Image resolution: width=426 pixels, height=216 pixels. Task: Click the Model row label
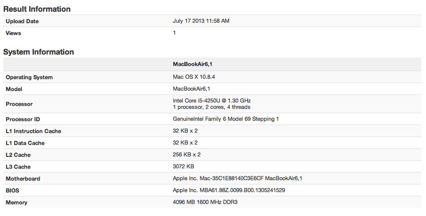coord(14,89)
